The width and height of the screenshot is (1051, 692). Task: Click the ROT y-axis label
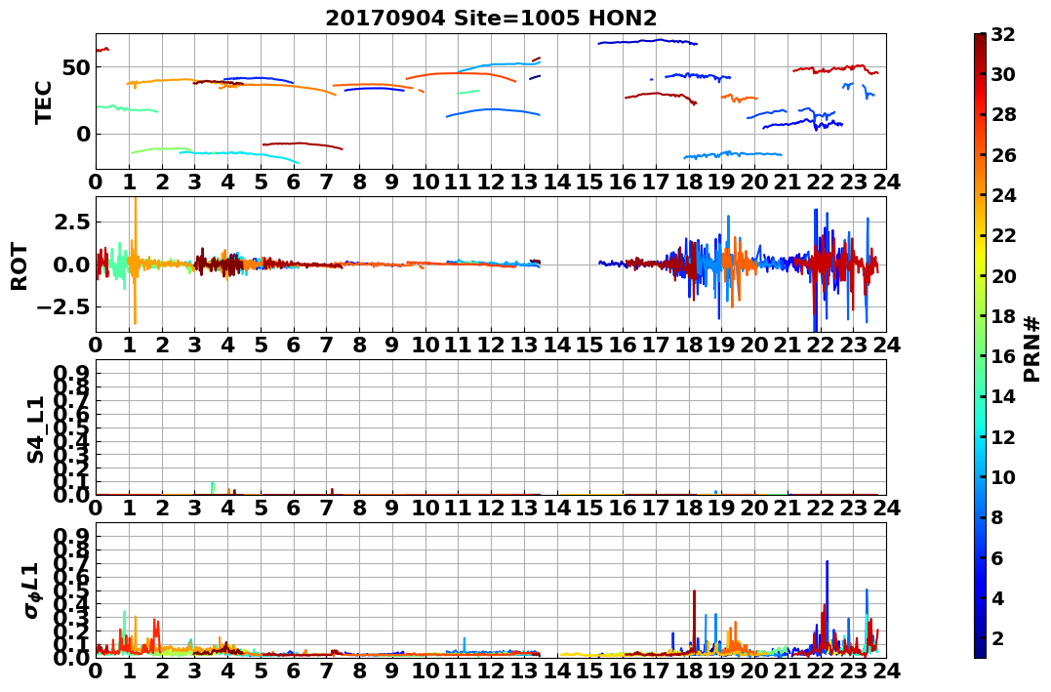click(20, 266)
